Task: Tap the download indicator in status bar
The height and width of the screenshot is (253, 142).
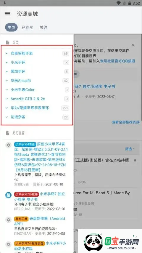Action: (x=5, y=3)
